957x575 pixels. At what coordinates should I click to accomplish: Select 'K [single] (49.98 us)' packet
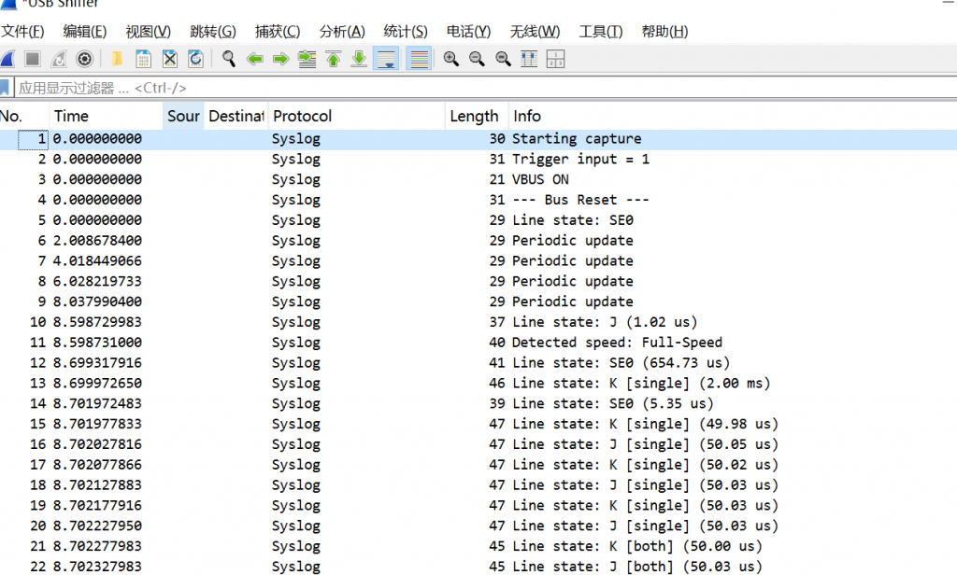coord(478,424)
